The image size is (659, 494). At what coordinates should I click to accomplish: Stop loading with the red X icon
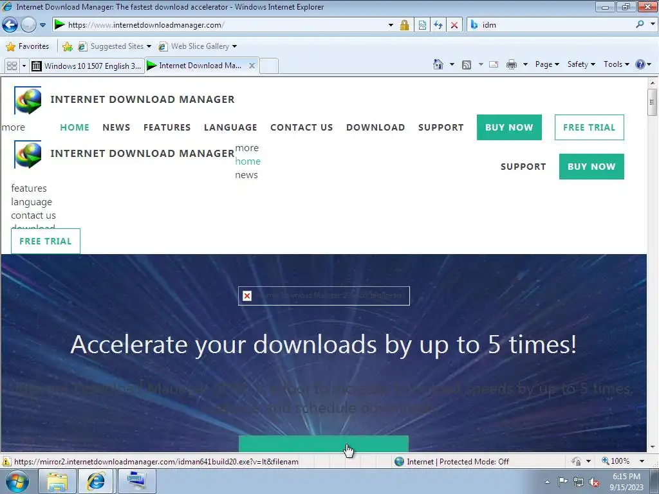454,25
